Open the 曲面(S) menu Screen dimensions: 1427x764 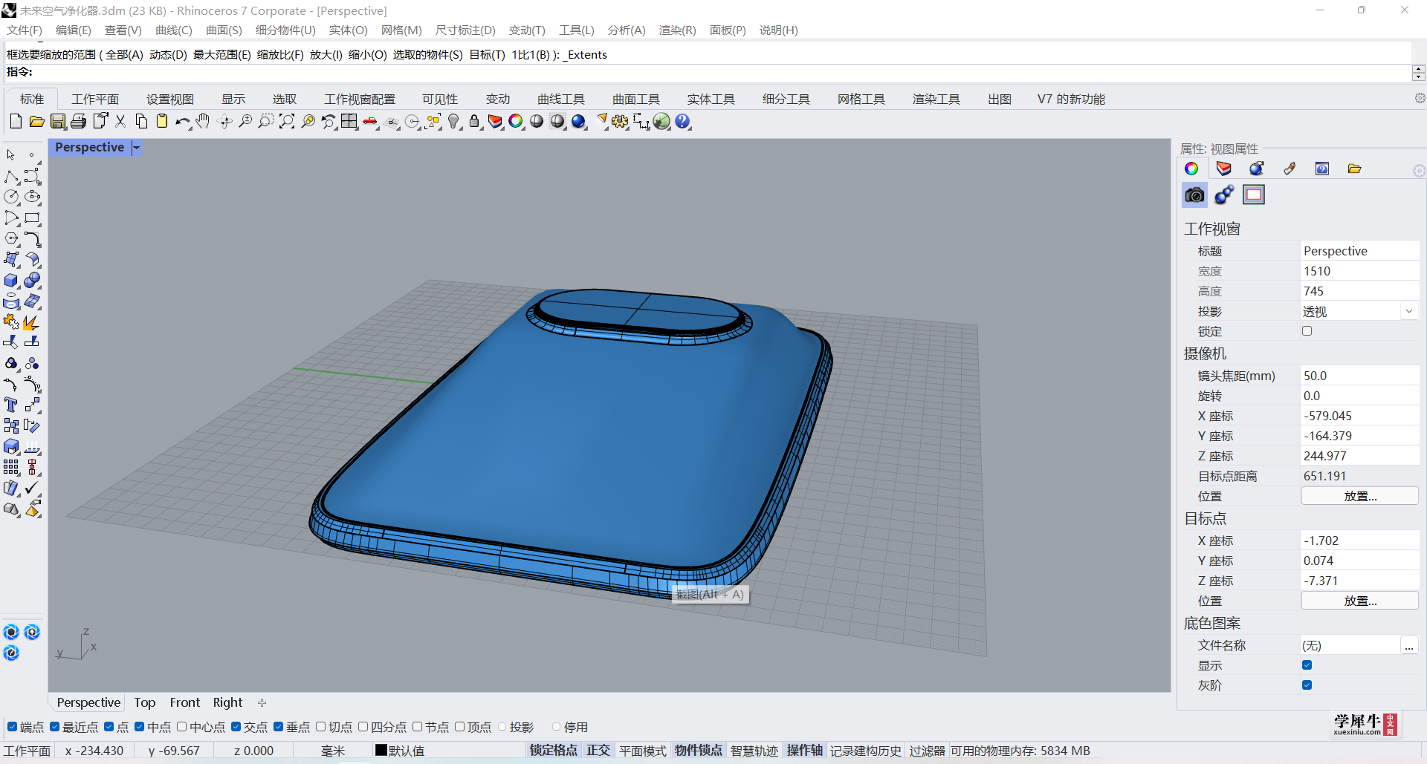point(224,30)
